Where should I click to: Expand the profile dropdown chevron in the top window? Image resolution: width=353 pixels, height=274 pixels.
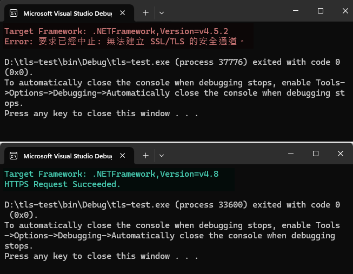click(162, 12)
